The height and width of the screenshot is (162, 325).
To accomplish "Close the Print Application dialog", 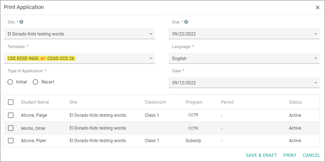I will point(318,7).
